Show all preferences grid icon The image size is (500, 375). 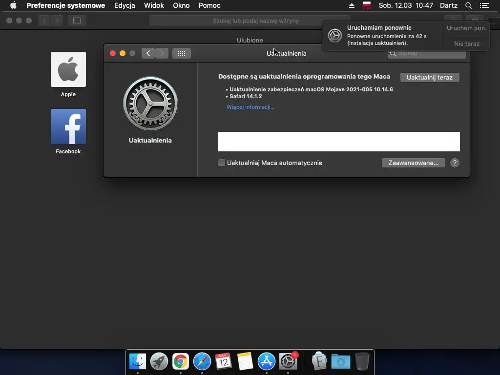(182, 53)
